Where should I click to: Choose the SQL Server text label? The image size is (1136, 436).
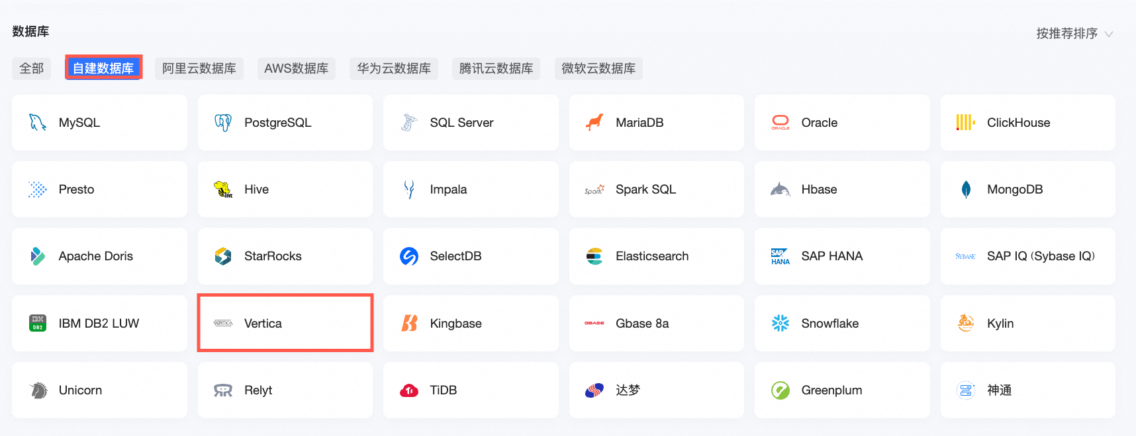pyautogui.click(x=461, y=122)
